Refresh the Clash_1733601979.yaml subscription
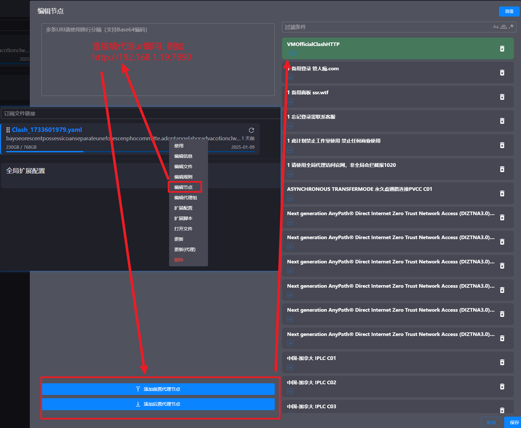This screenshot has height=428, width=521. (251, 130)
